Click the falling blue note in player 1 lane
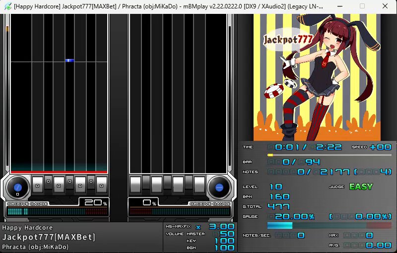Viewport: 397px width, 253px height. 69,61
